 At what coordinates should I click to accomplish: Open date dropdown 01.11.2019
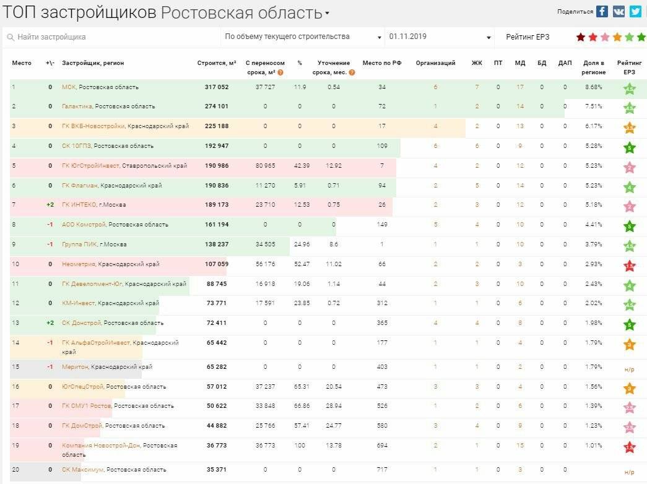[x=440, y=37]
